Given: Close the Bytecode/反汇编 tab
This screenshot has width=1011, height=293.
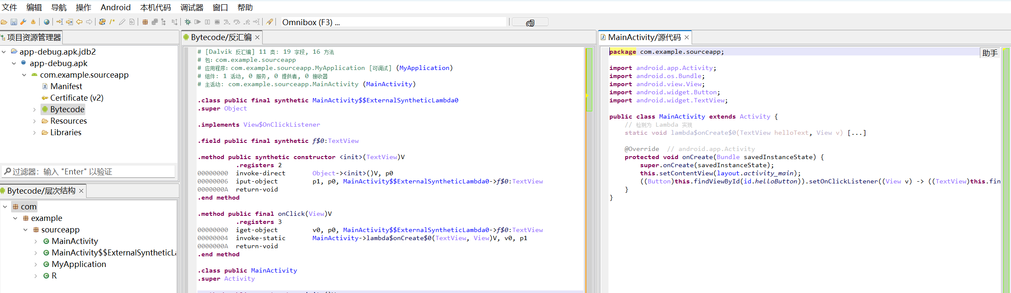Looking at the screenshot, I should click(257, 38).
